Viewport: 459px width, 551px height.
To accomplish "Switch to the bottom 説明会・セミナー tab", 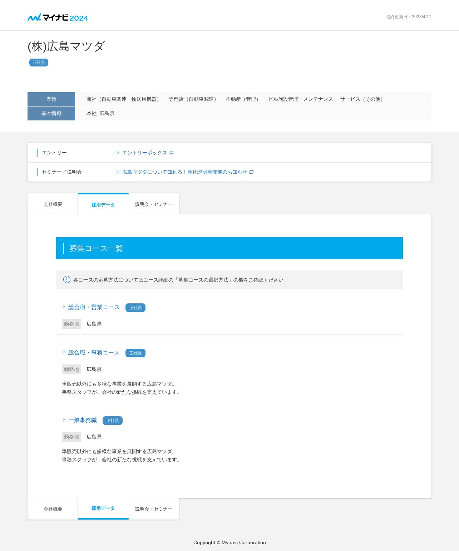I will (154, 509).
